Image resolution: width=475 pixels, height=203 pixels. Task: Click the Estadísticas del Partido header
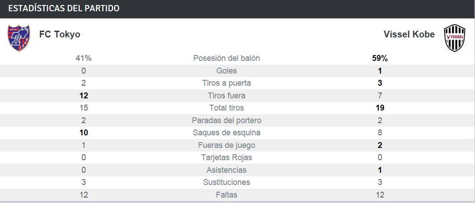[x=64, y=9]
